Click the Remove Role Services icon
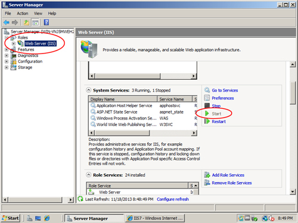 (207, 183)
